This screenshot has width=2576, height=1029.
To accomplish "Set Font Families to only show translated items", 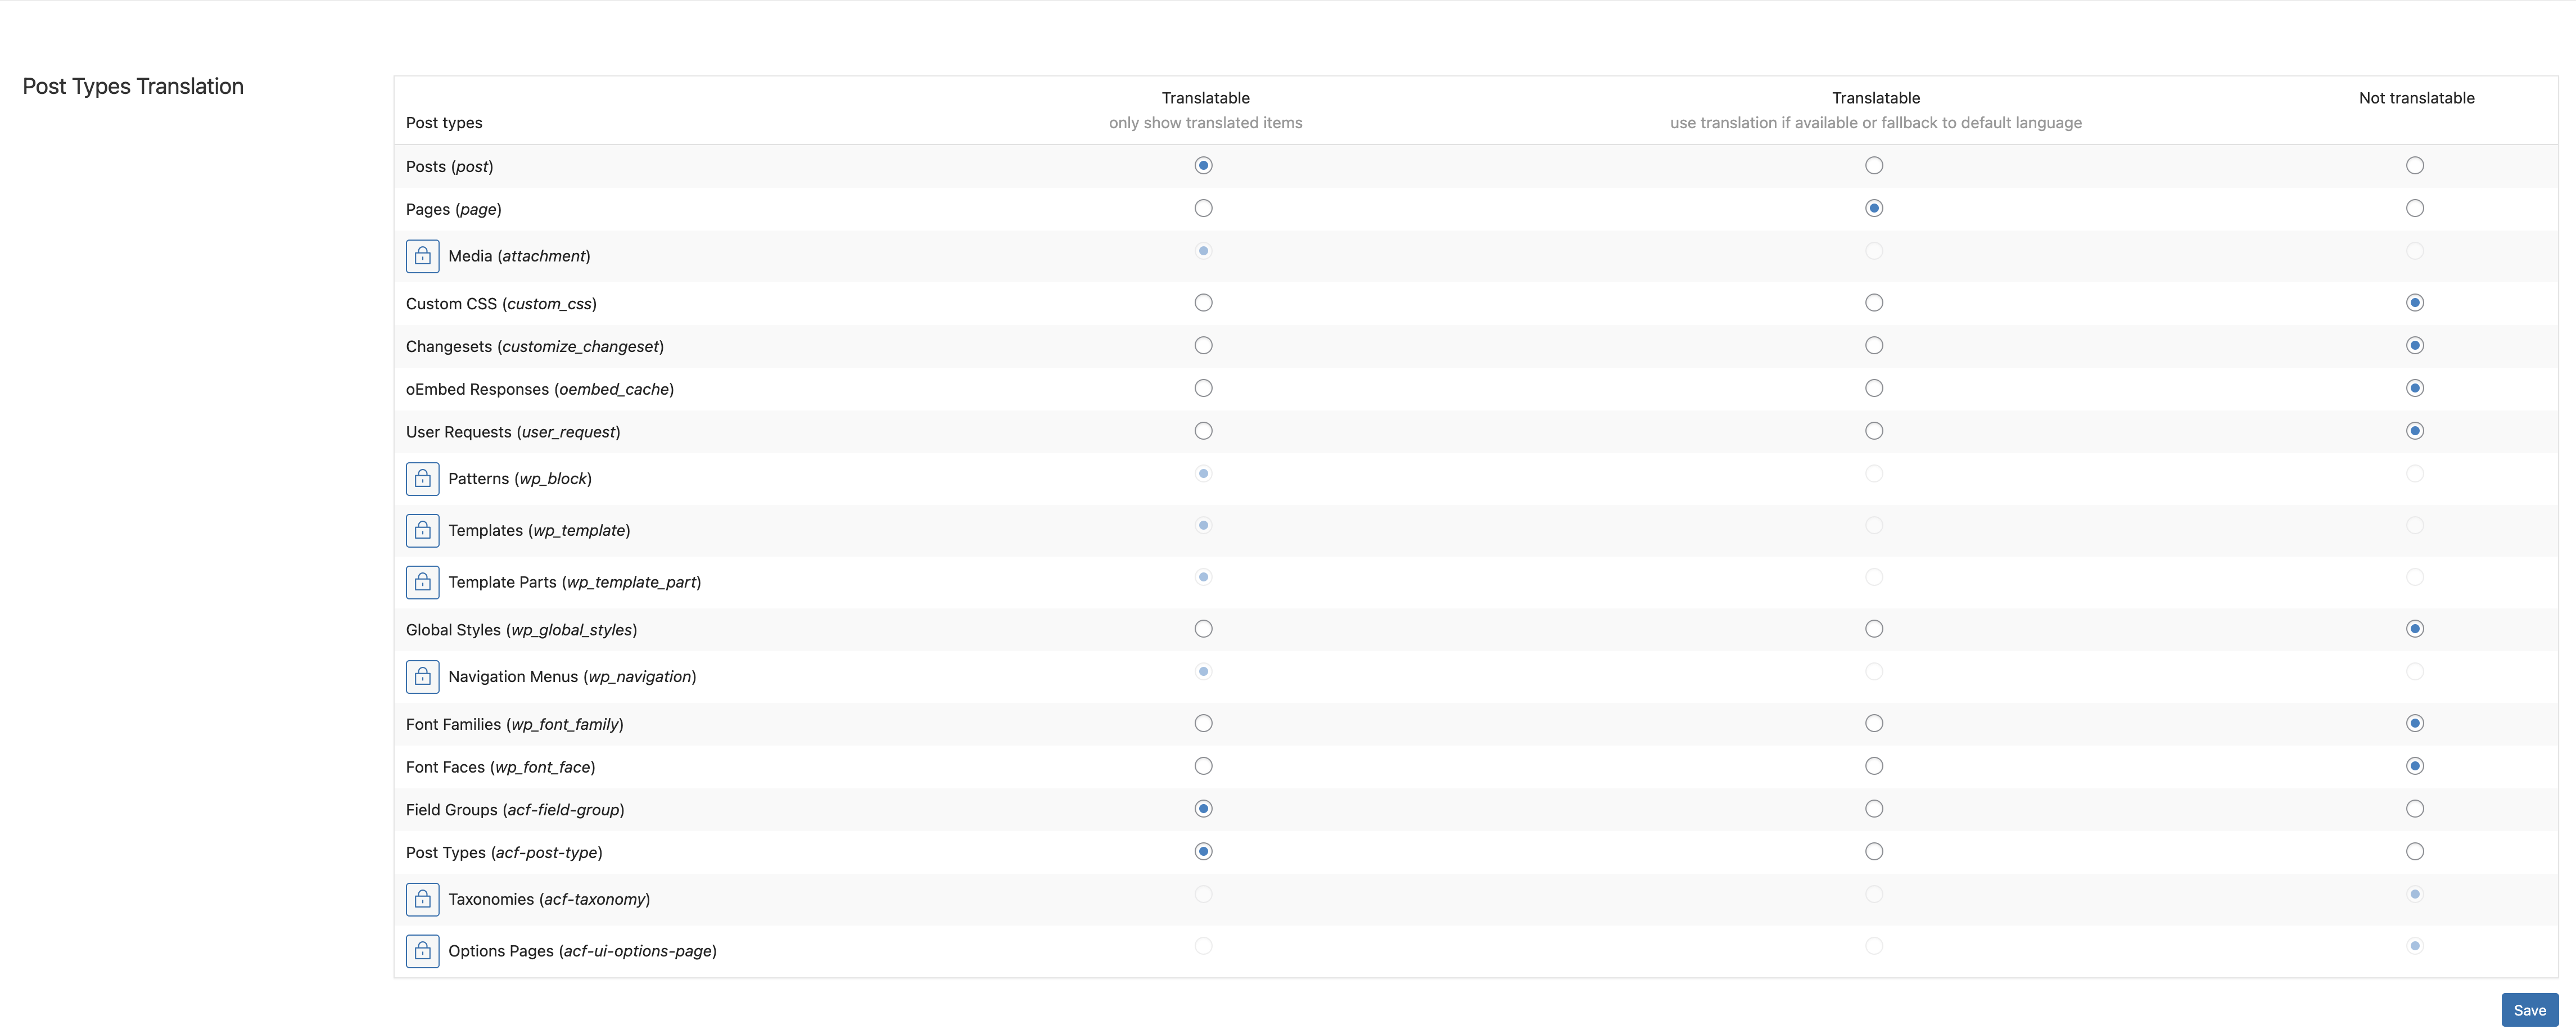I will (x=1203, y=724).
